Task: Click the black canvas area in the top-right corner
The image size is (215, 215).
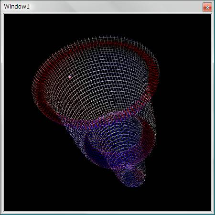Action: click(191, 29)
